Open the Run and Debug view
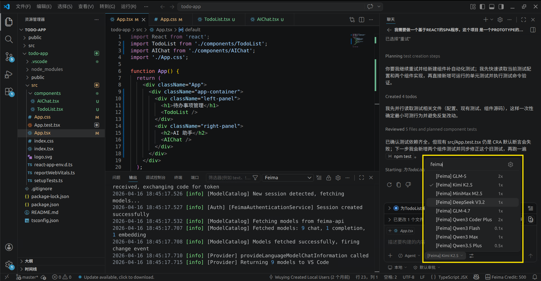The image size is (541, 281). 9,75
